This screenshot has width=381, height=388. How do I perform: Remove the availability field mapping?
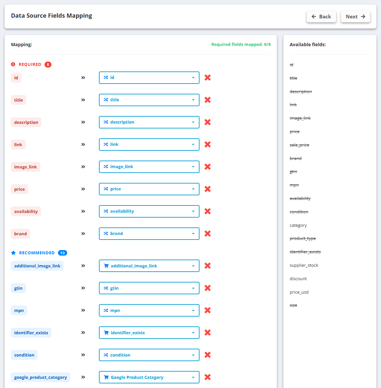208,211
